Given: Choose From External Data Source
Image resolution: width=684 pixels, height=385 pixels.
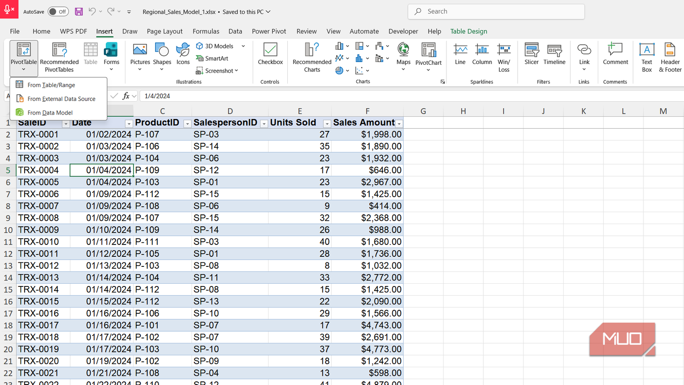Looking at the screenshot, I should [x=58, y=99].
